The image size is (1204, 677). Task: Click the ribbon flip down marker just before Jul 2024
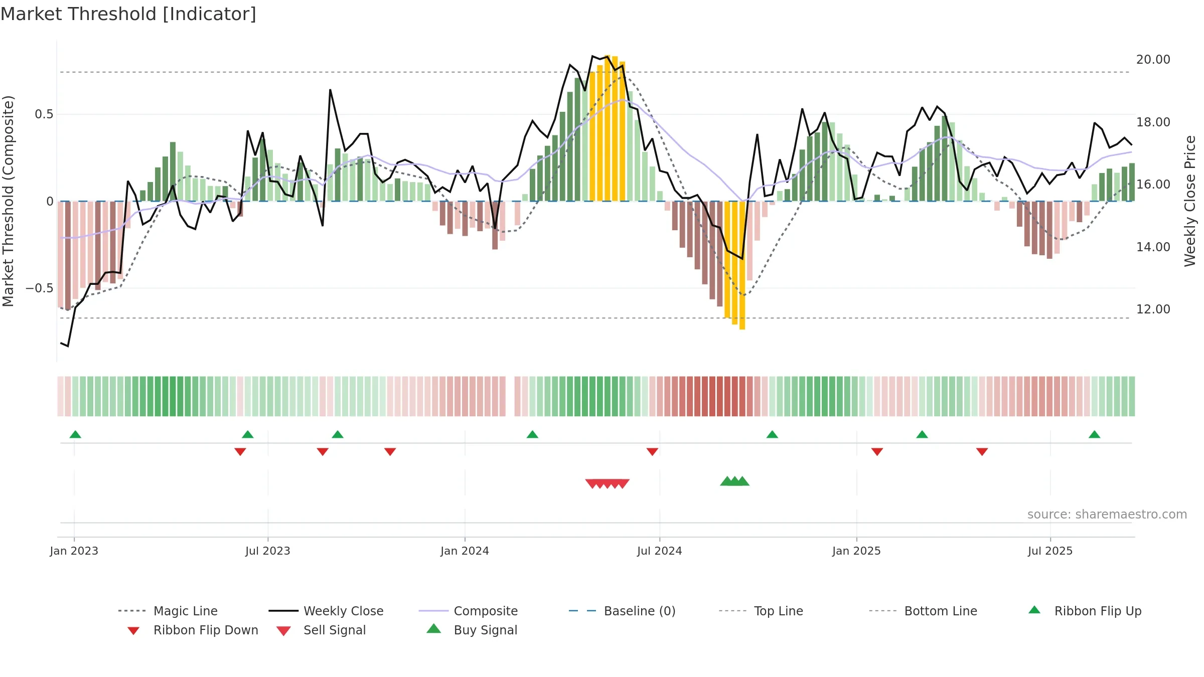(x=652, y=452)
